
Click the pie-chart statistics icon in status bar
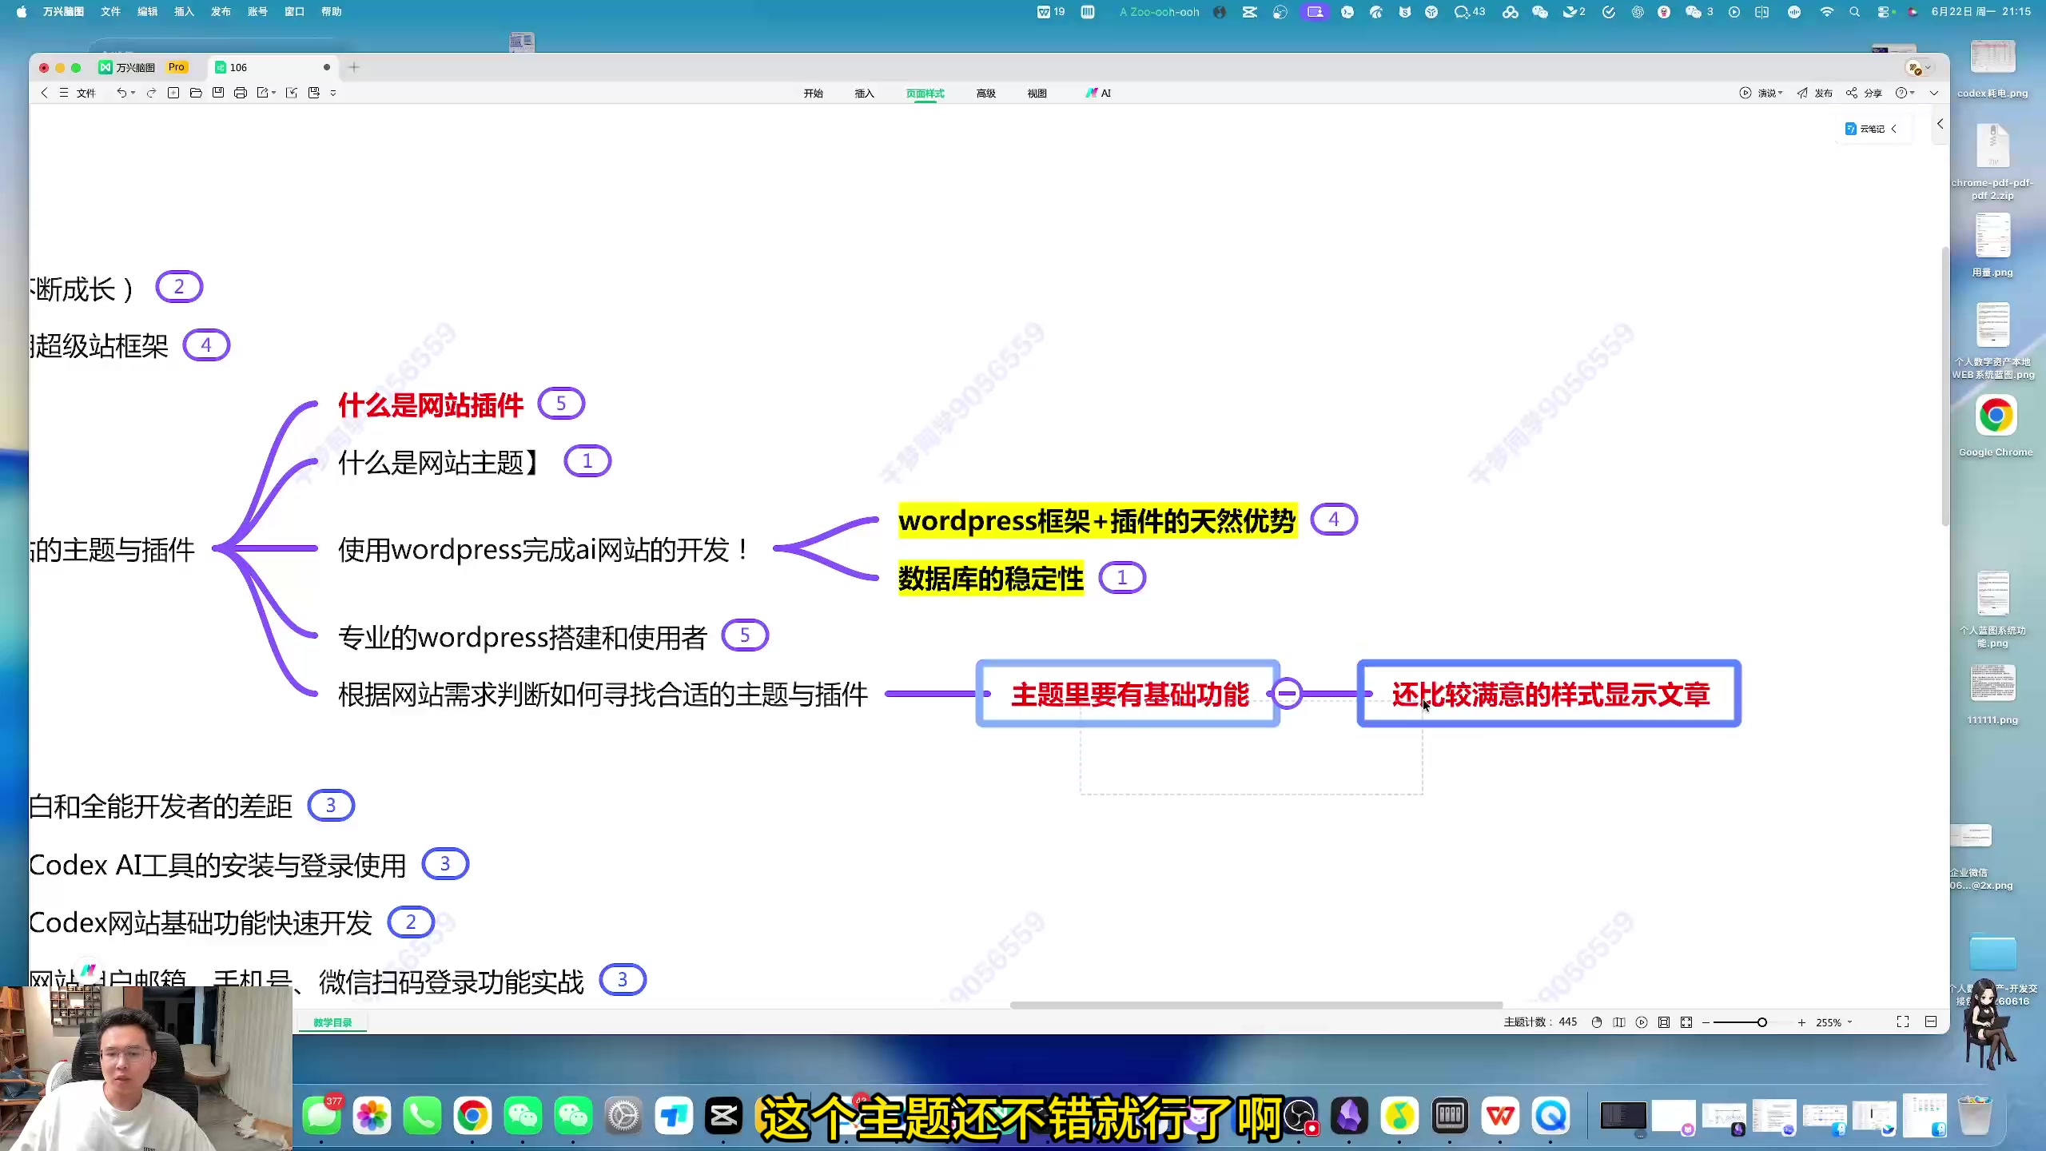pos(1597,1022)
